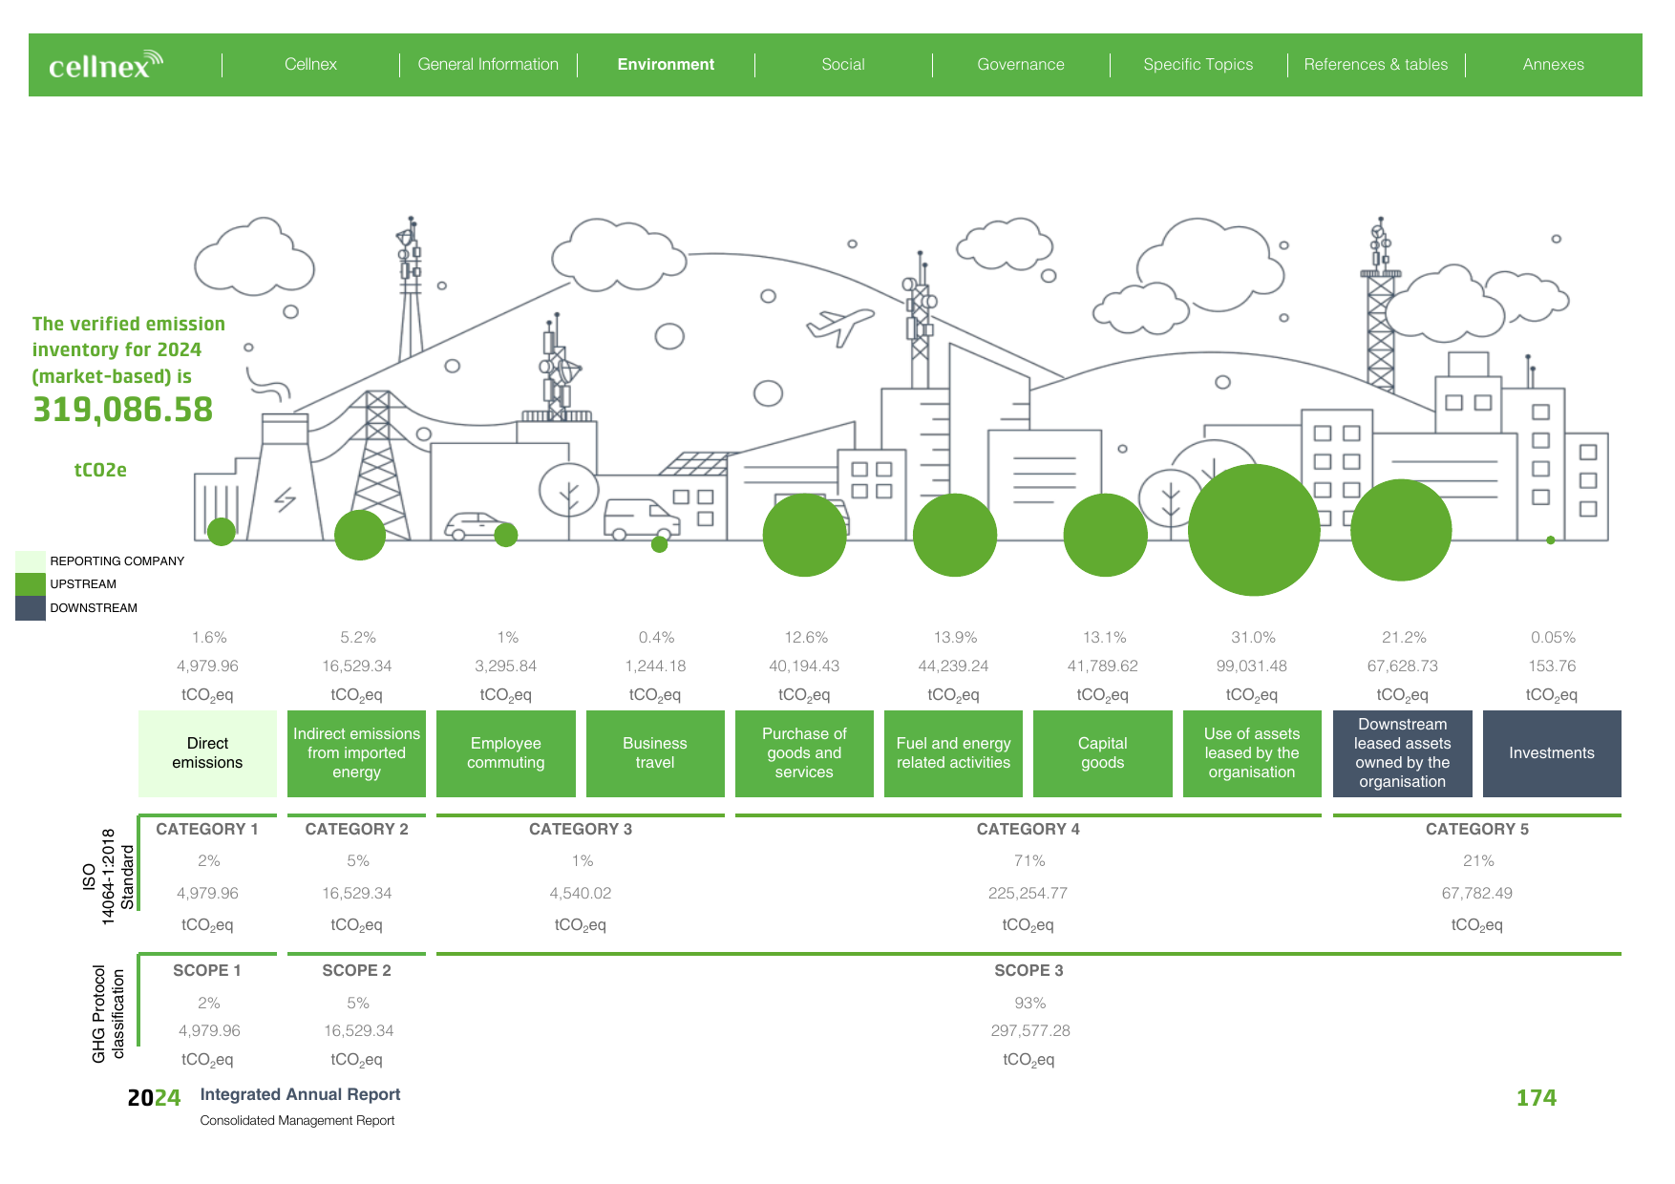Viewport: 1675px width, 1184px height.
Task: Click the SCOPE 1 heading
Action: tap(207, 970)
